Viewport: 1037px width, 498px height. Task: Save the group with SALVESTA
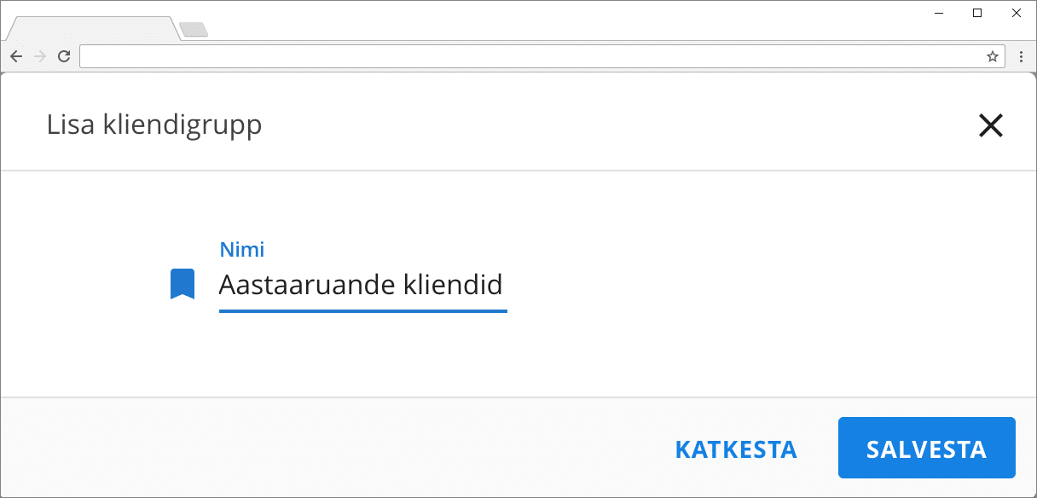point(926,449)
